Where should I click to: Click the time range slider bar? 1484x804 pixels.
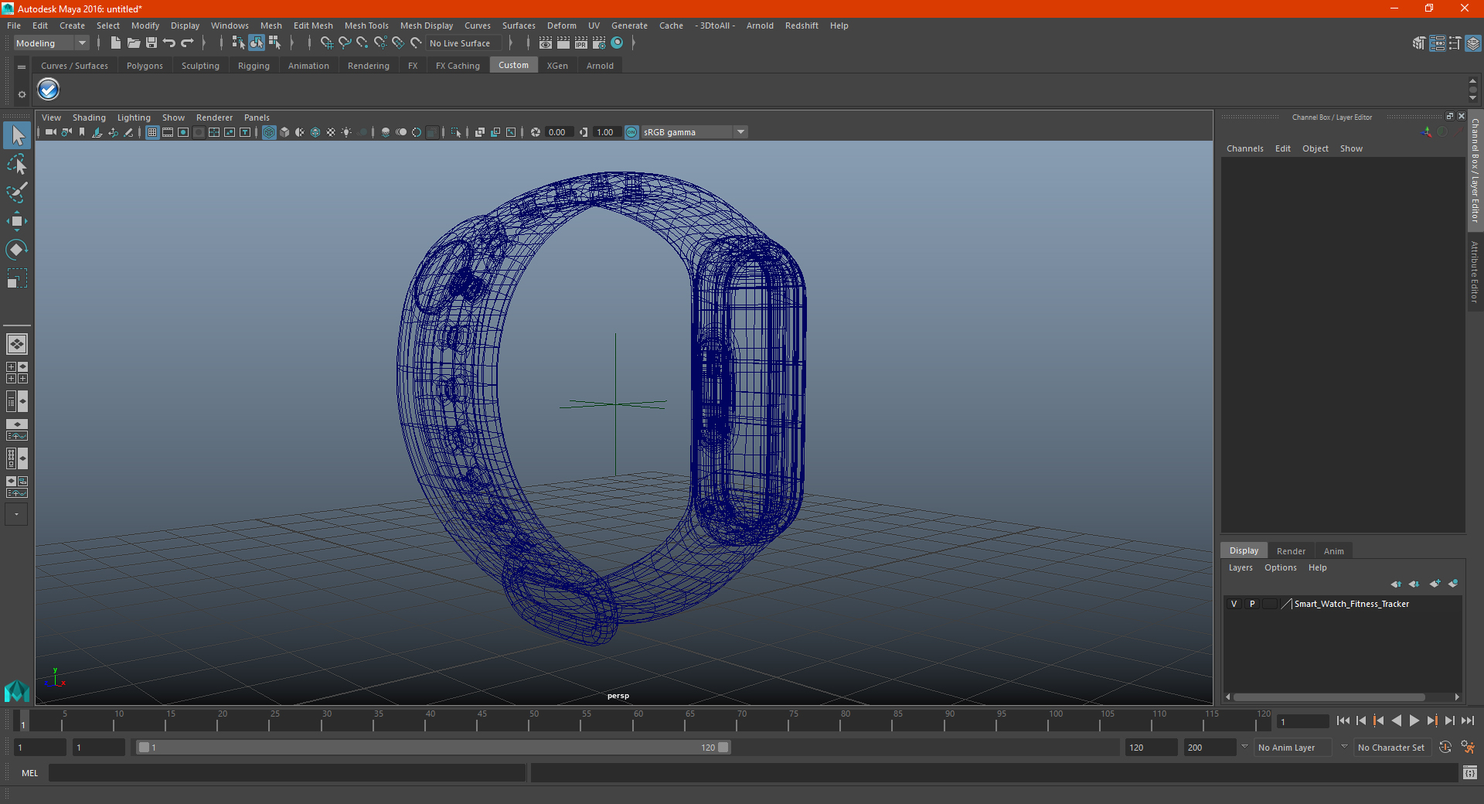coord(433,748)
